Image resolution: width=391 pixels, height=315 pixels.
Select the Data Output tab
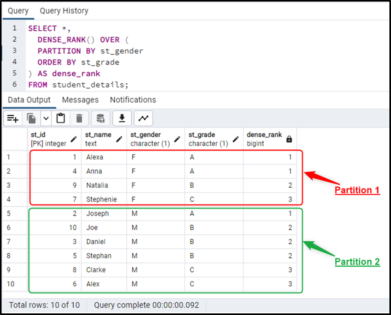point(29,100)
